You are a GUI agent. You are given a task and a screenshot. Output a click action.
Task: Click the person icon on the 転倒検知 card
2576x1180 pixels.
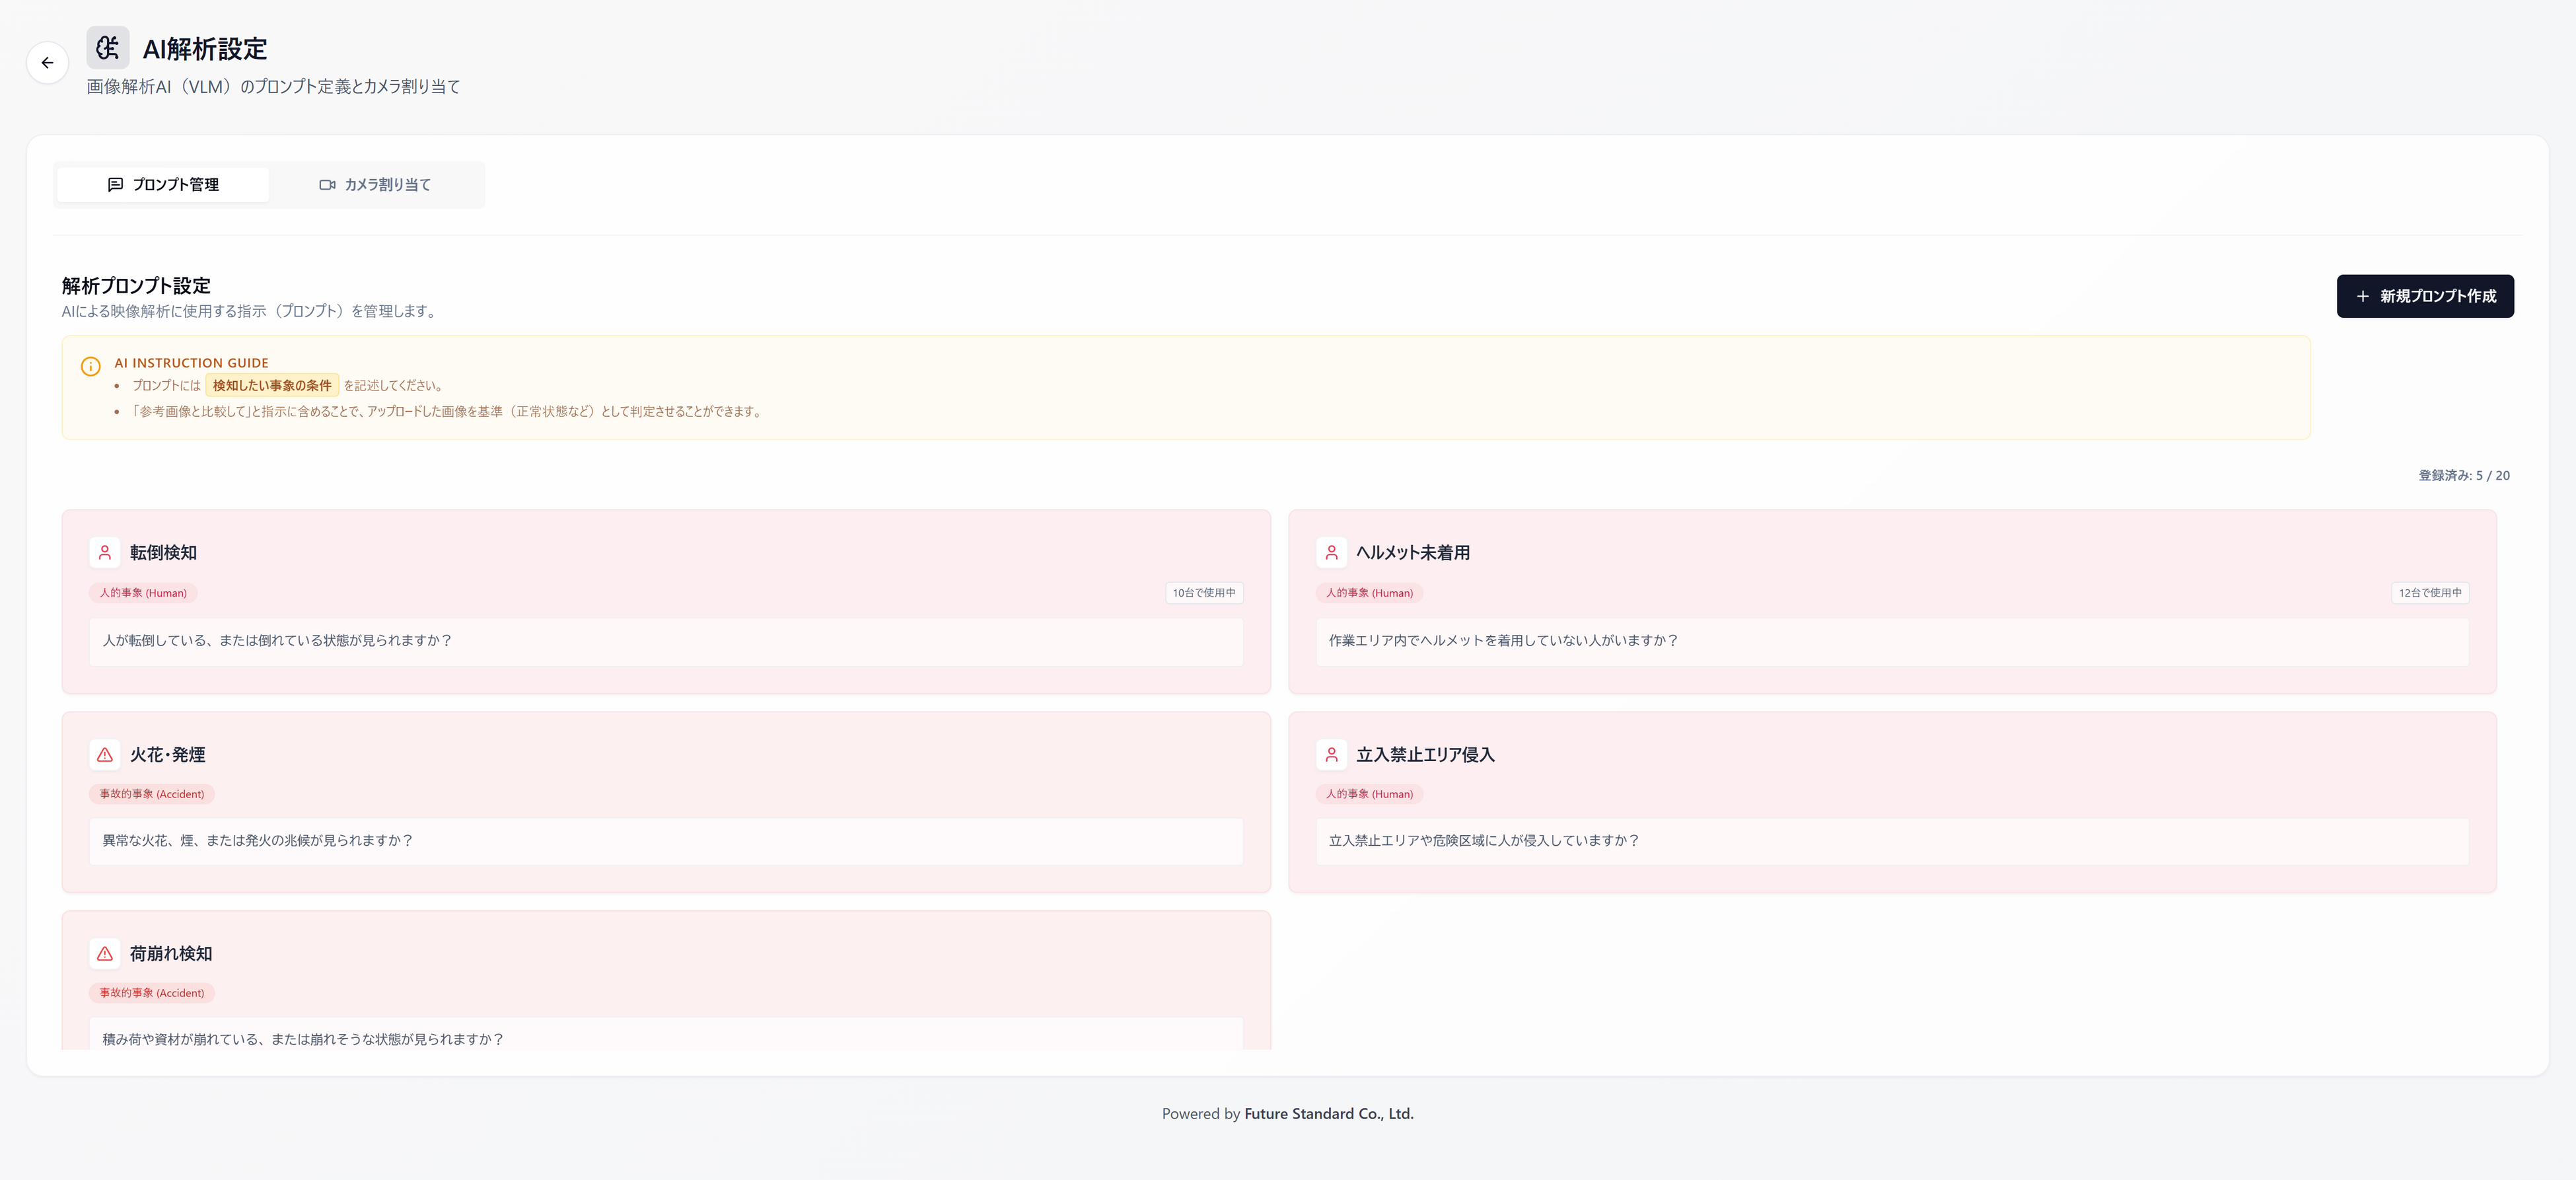pos(105,552)
